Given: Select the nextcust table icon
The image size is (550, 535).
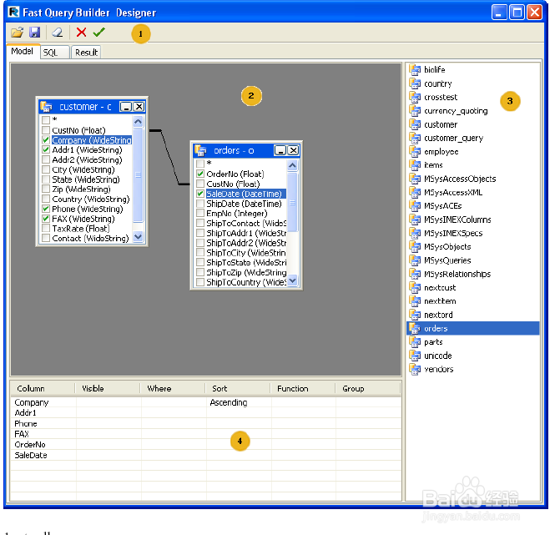Looking at the screenshot, I should [415, 288].
